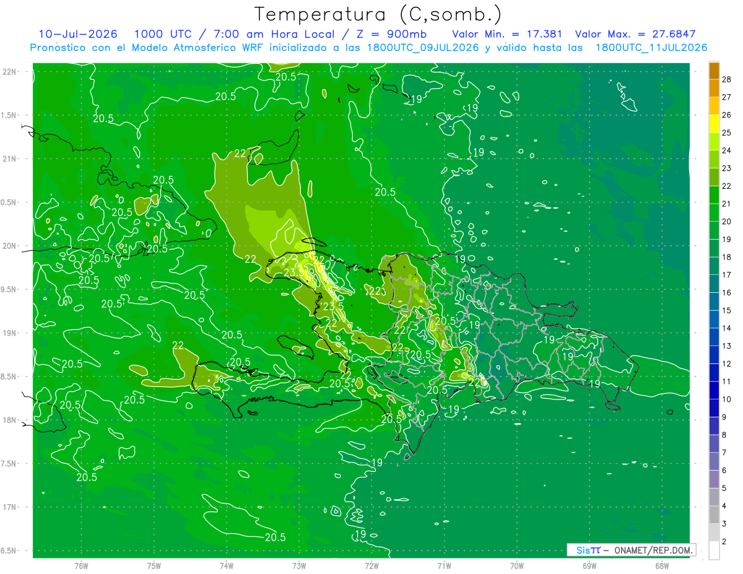Click the 69W longitude axis label
Screen dimensions: 743x574
coord(589,566)
